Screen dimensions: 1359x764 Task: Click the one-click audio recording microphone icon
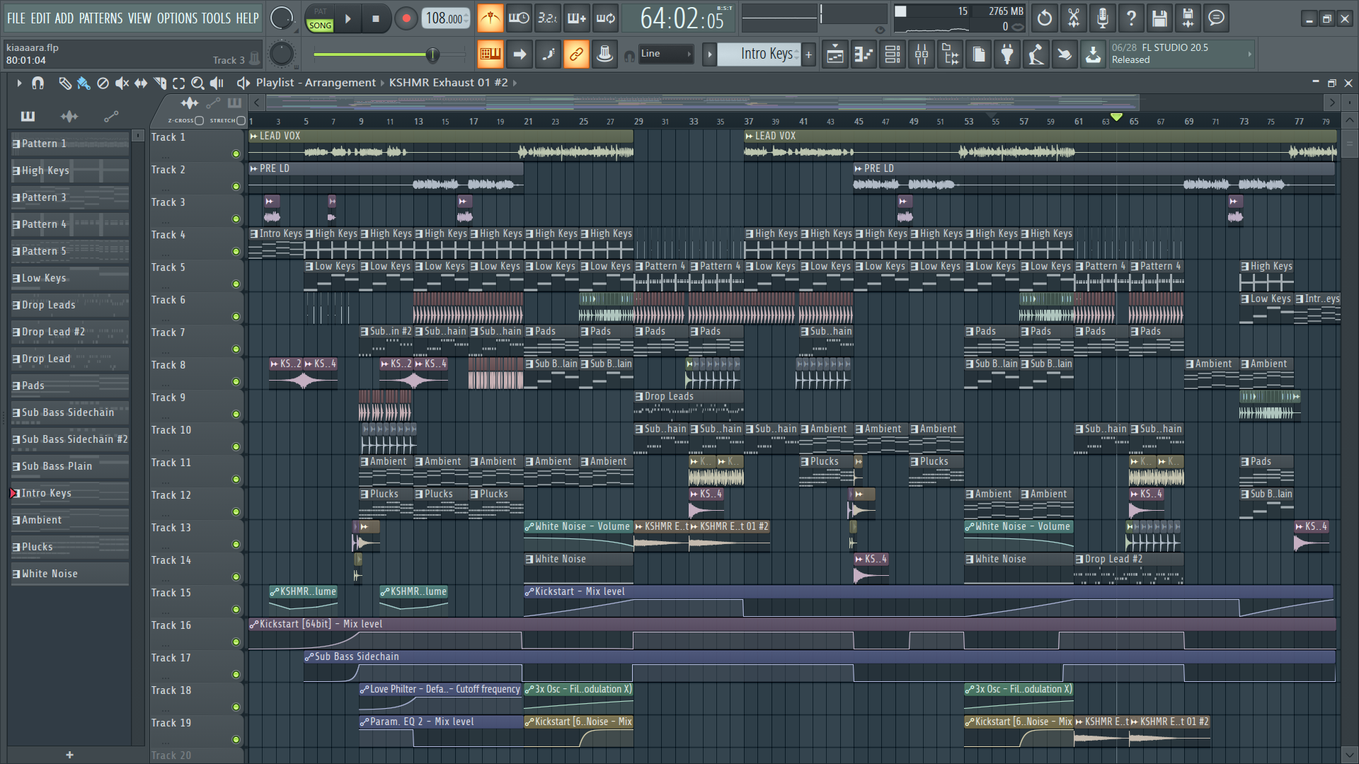(x=1102, y=18)
